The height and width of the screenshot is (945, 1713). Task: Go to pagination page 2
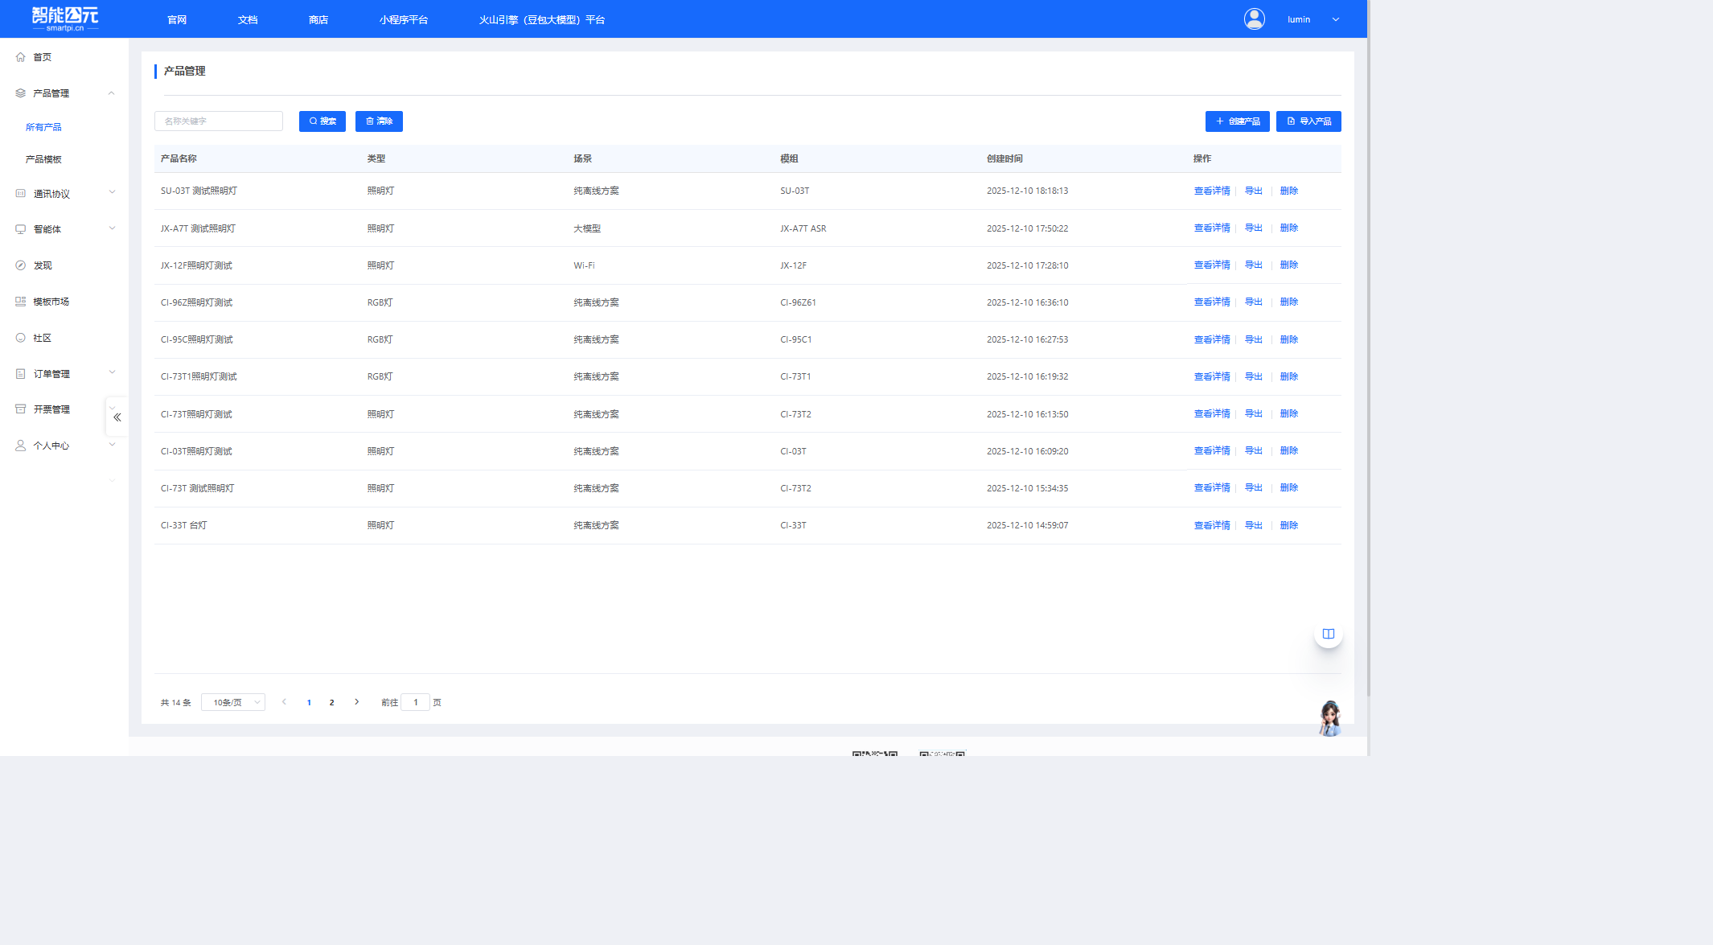[331, 702]
